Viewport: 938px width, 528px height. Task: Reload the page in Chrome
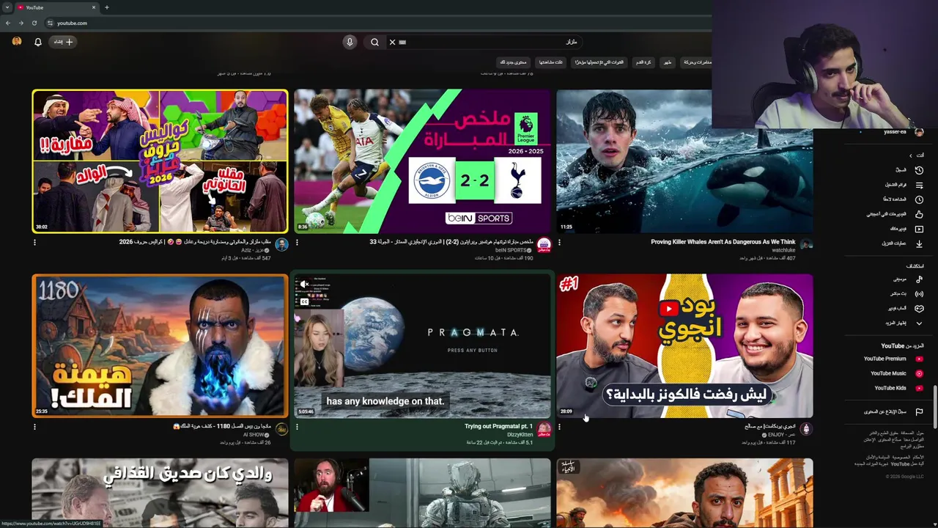click(x=34, y=23)
